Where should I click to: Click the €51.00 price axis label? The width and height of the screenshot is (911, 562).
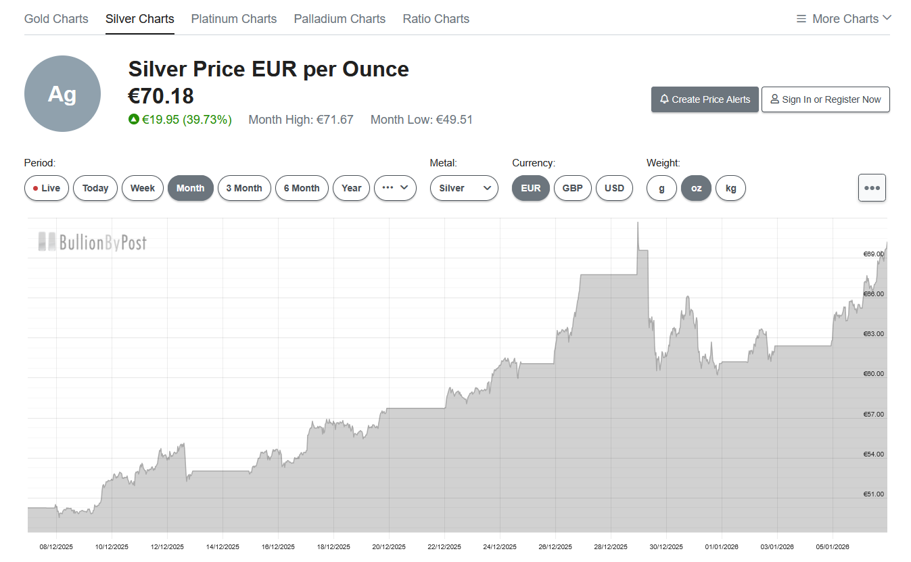[x=874, y=494]
